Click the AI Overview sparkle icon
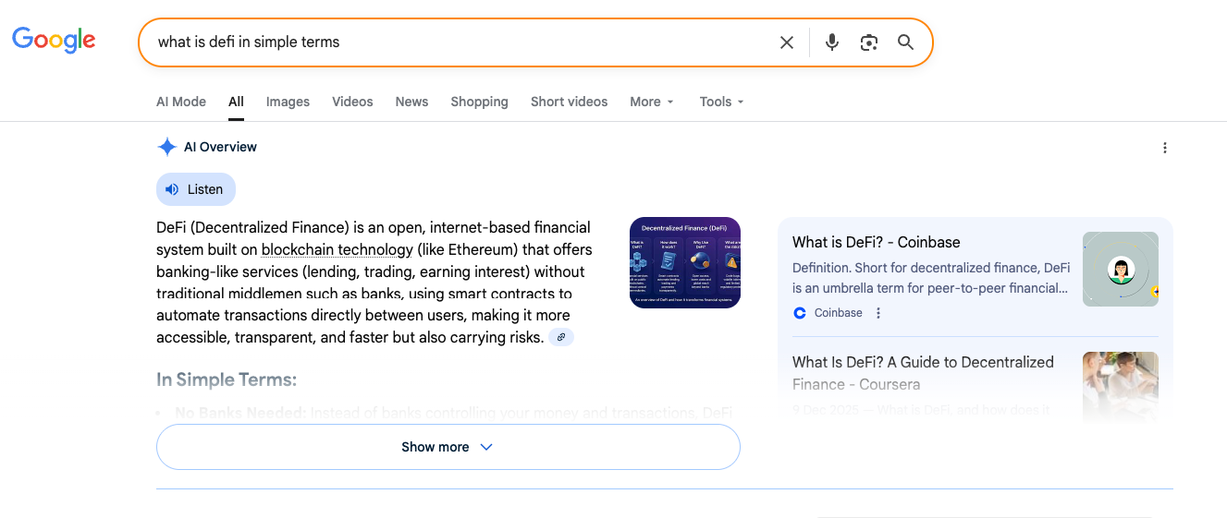 tap(166, 147)
